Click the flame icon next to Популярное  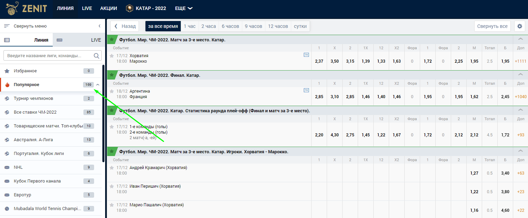coord(7,85)
